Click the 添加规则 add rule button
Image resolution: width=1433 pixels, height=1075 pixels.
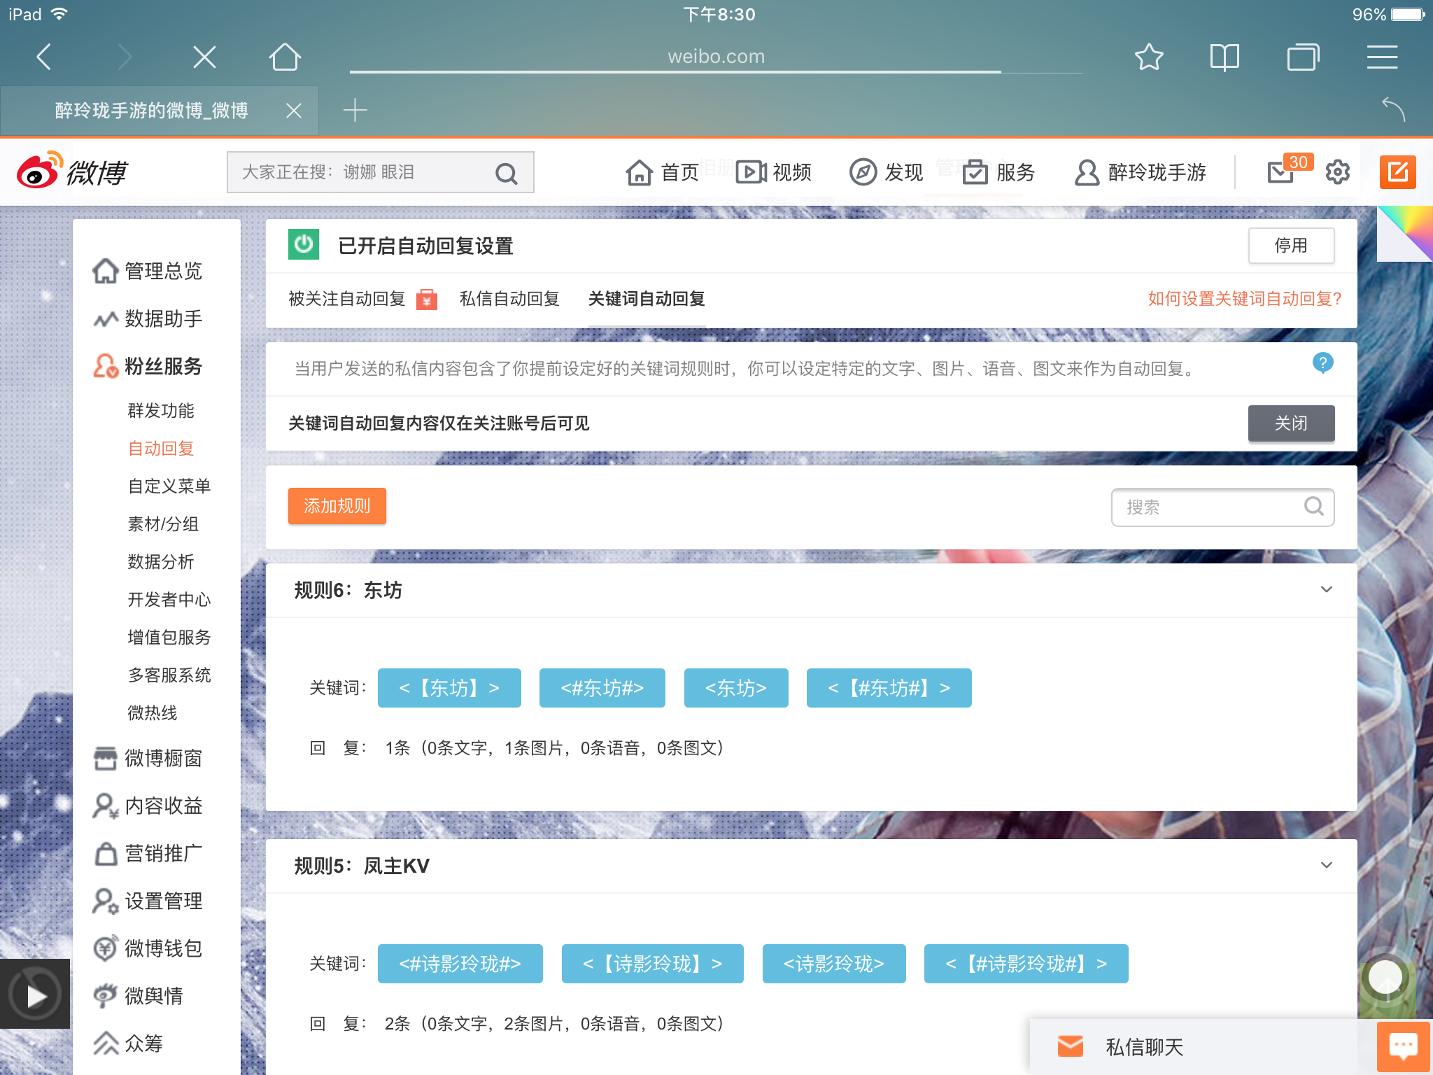pyautogui.click(x=337, y=506)
